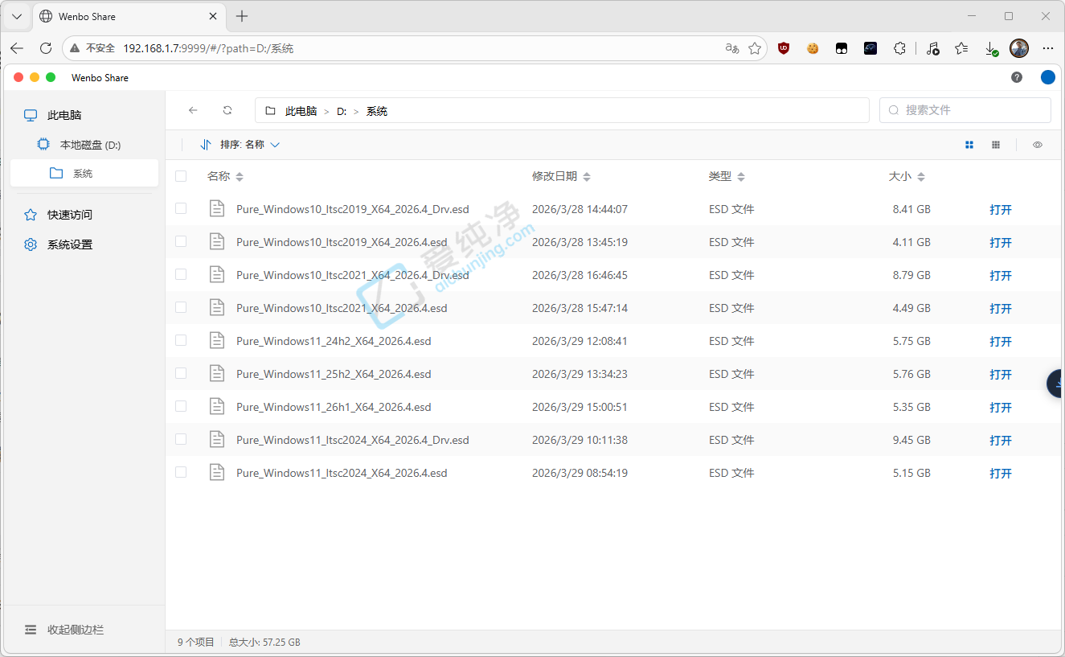Screen dimensions: 1065x657
Task: Click the floating download button at right edge
Action: pyautogui.click(x=1056, y=384)
